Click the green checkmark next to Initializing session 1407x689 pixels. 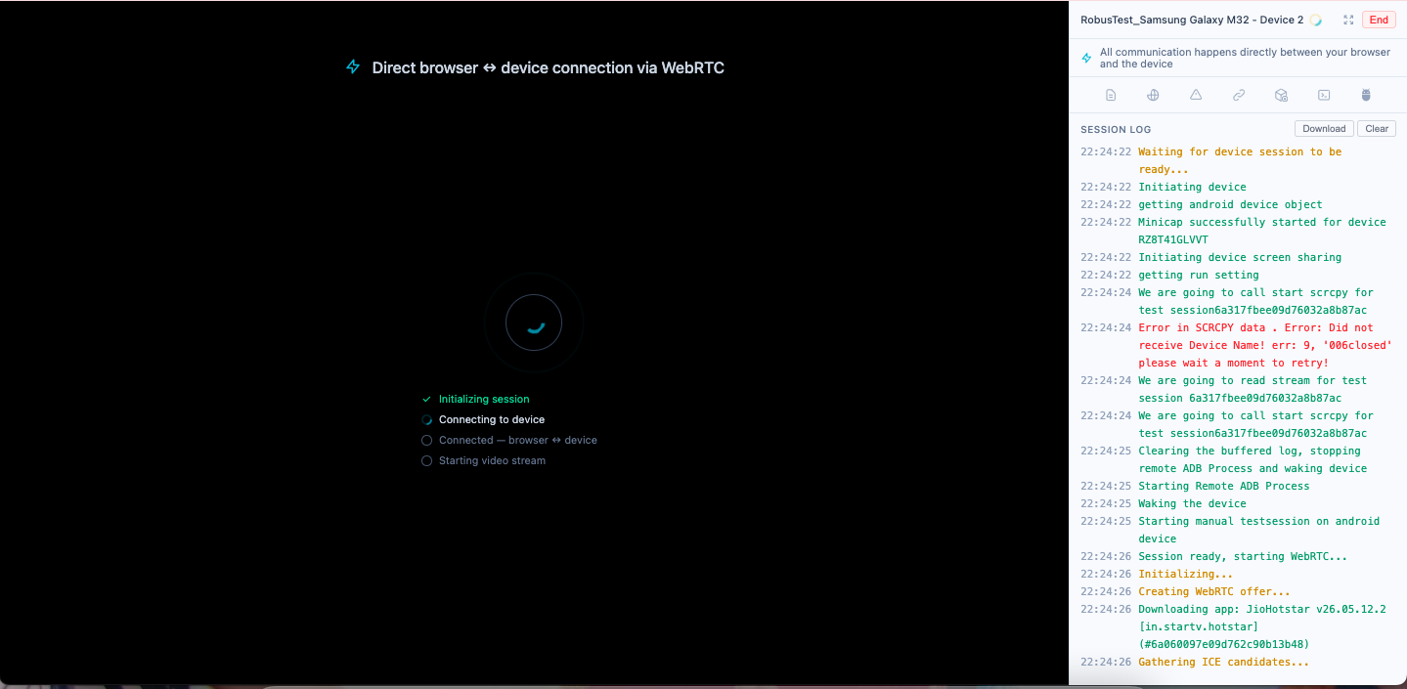[x=426, y=399]
